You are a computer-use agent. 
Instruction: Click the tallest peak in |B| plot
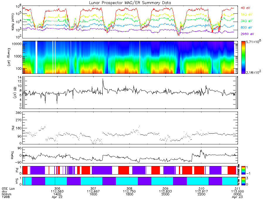pos(103,79)
